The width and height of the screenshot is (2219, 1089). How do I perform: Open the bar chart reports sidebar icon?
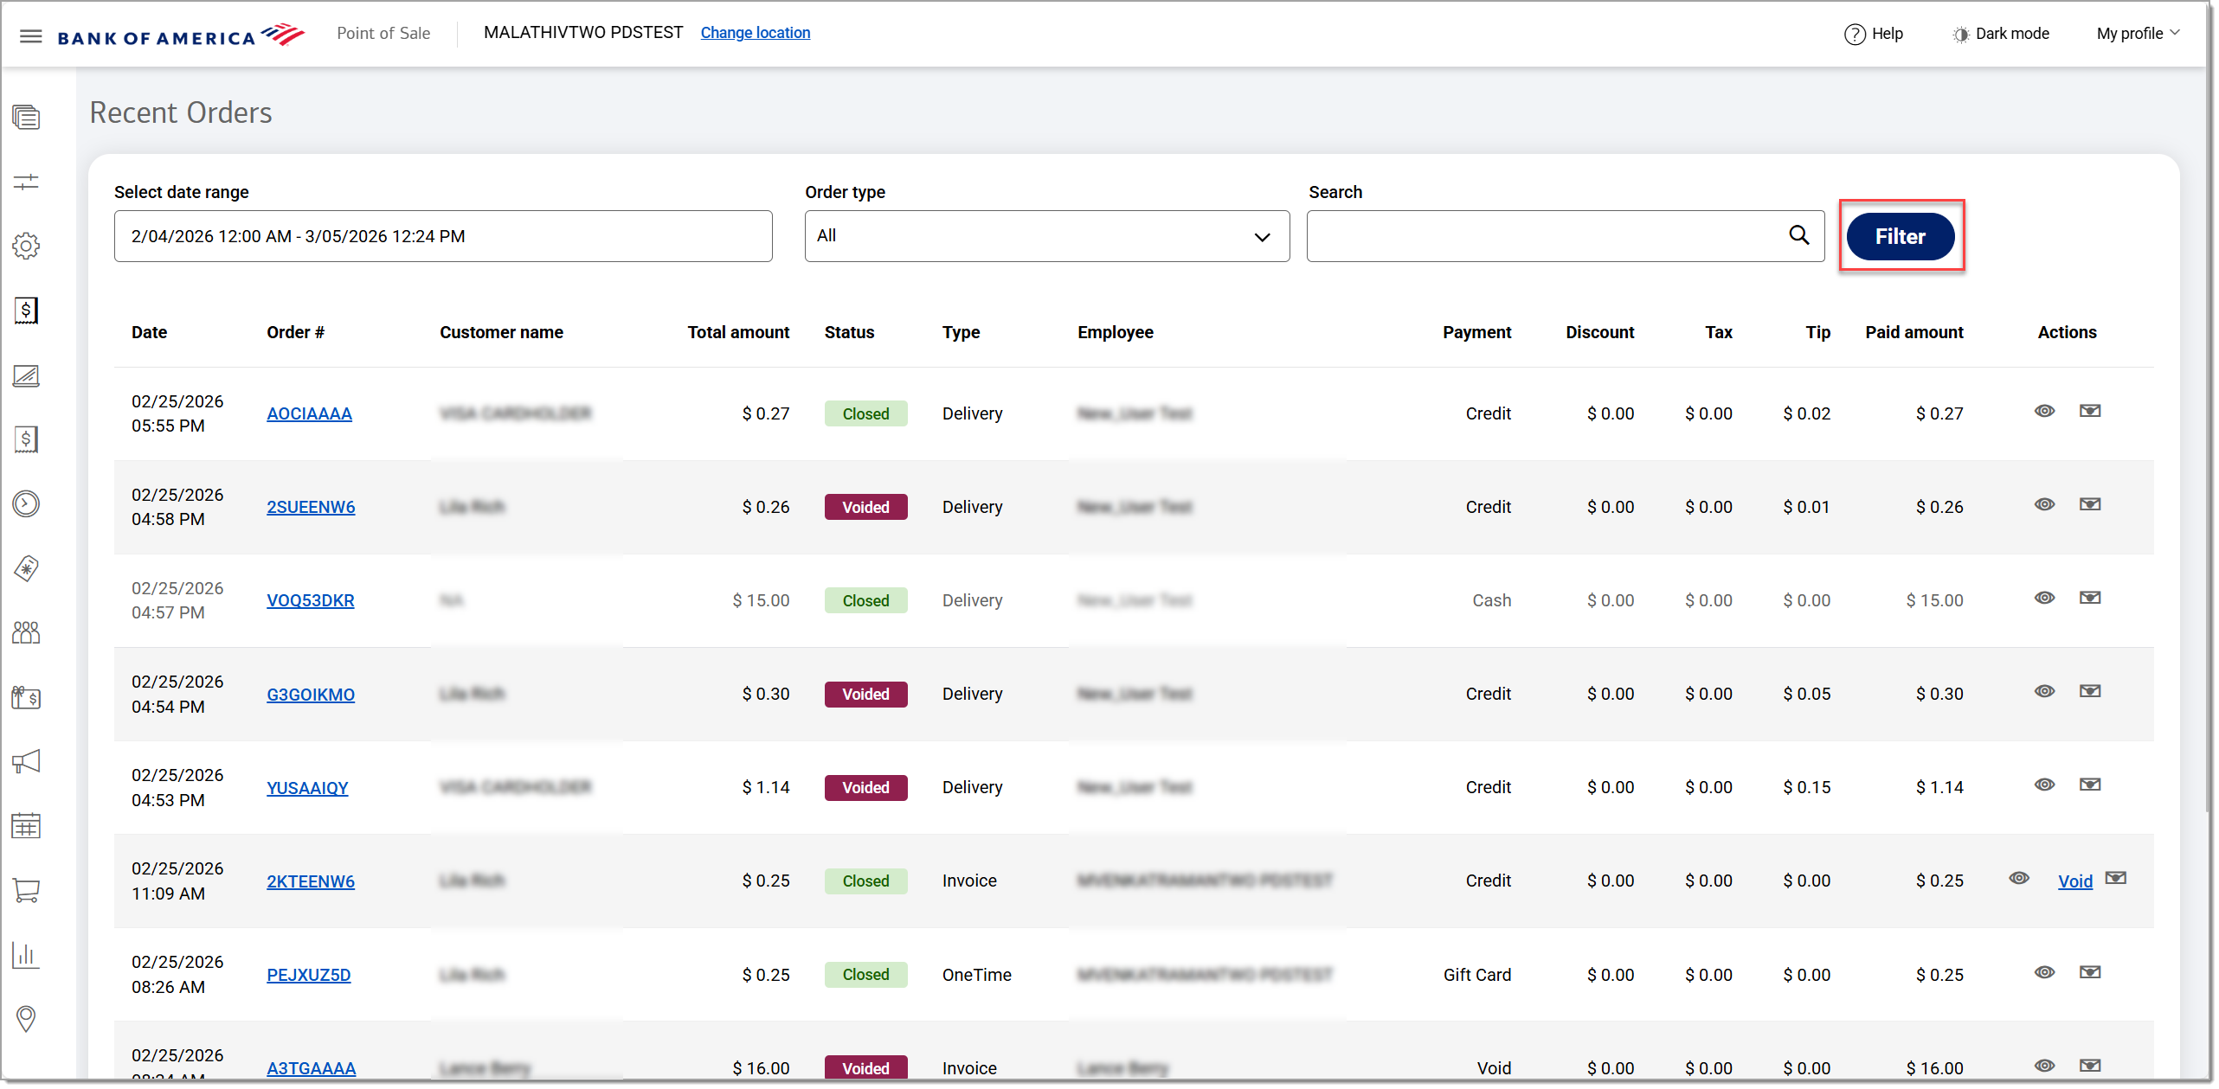(x=26, y=955)
